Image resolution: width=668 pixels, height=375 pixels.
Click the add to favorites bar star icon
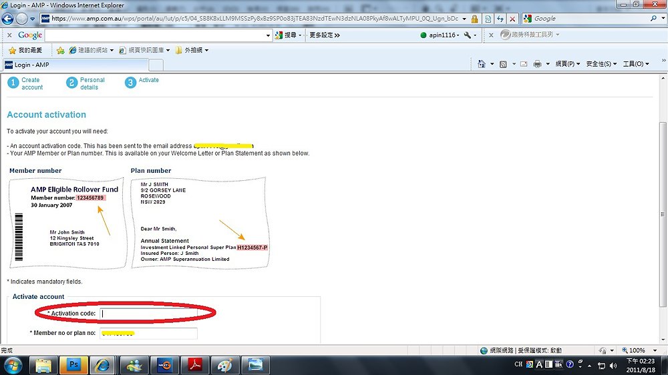coord(61,50)
